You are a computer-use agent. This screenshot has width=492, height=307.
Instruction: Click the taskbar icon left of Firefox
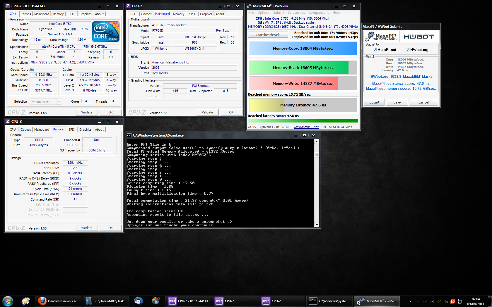[26, 301]
